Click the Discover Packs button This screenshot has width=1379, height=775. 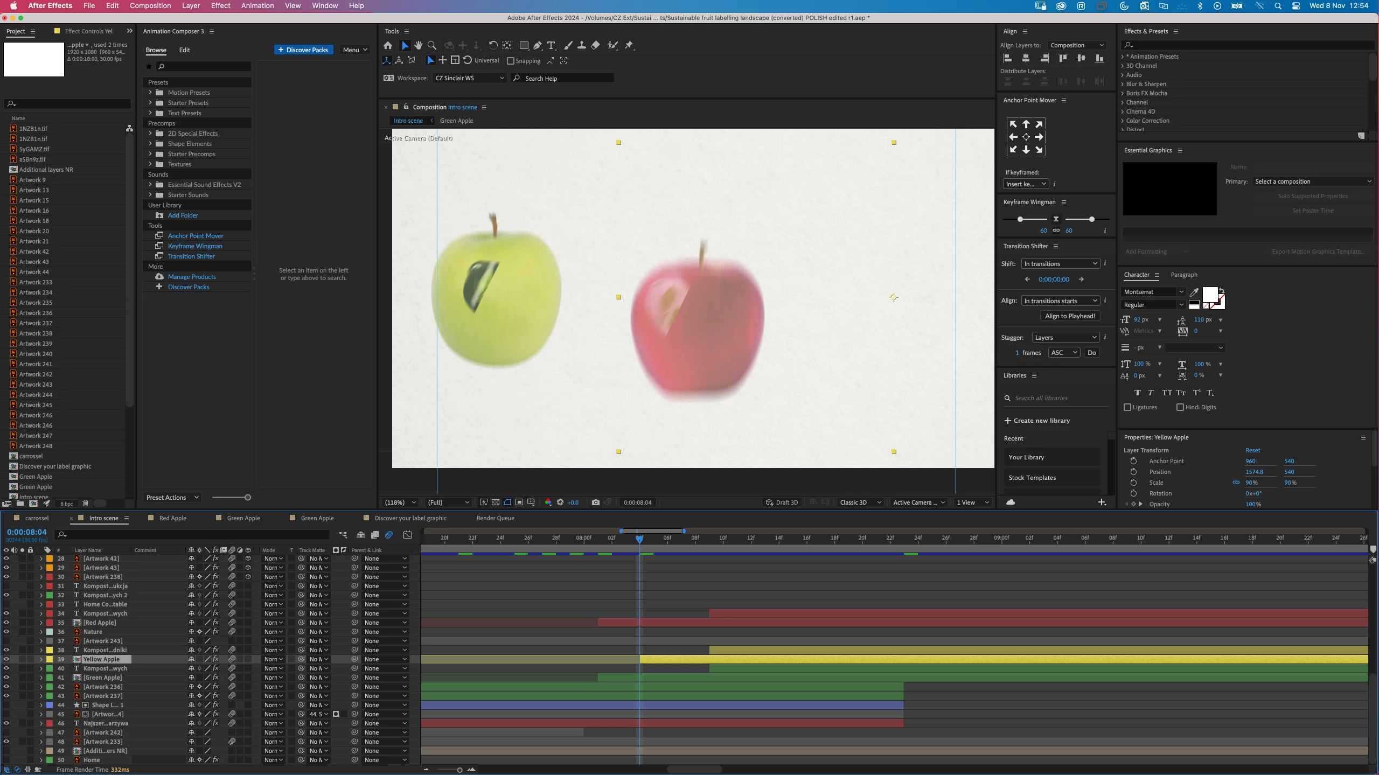(303, 50)
